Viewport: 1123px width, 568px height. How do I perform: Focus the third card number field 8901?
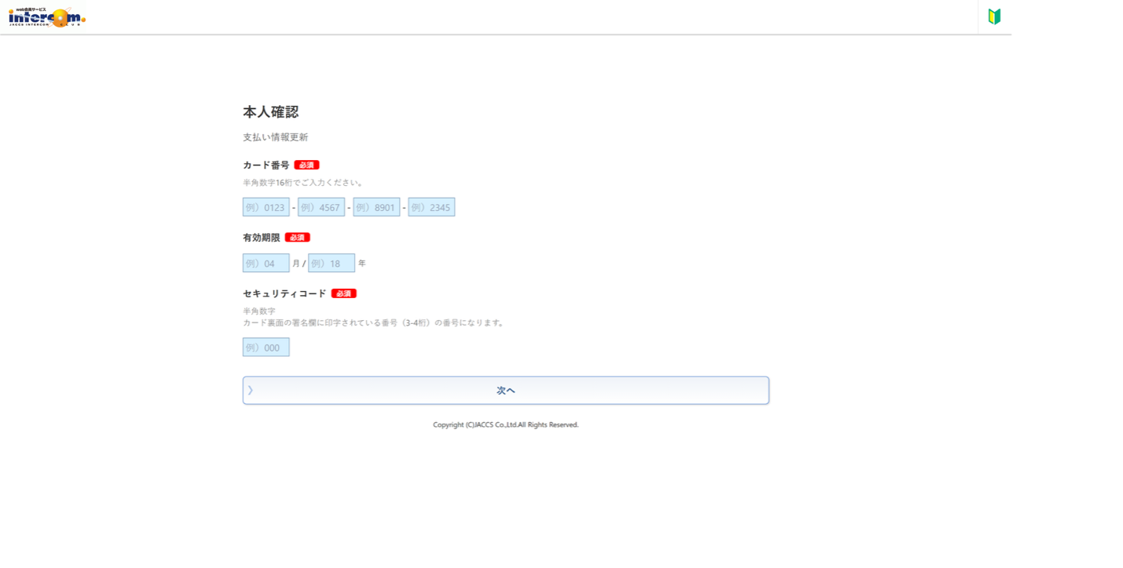click(376, 207)
